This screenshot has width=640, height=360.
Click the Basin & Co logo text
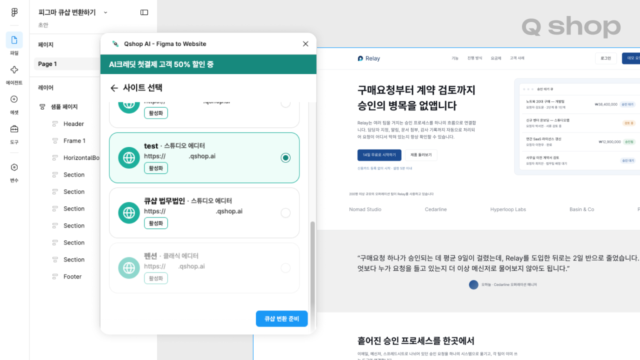coord(582,209)
